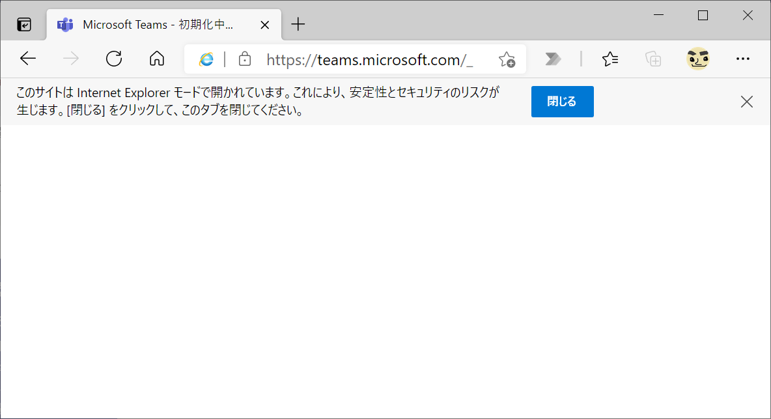The width and height of the screenshot is (771, 419).
Task: Go back to previous page
Action: tap(28, 59)
